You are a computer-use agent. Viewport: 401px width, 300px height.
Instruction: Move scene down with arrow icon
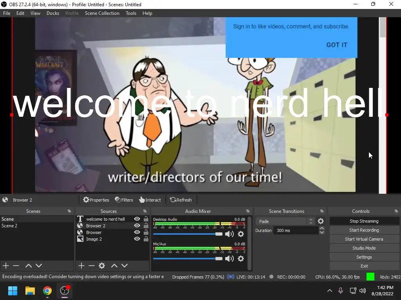click(x=39, y=266)
